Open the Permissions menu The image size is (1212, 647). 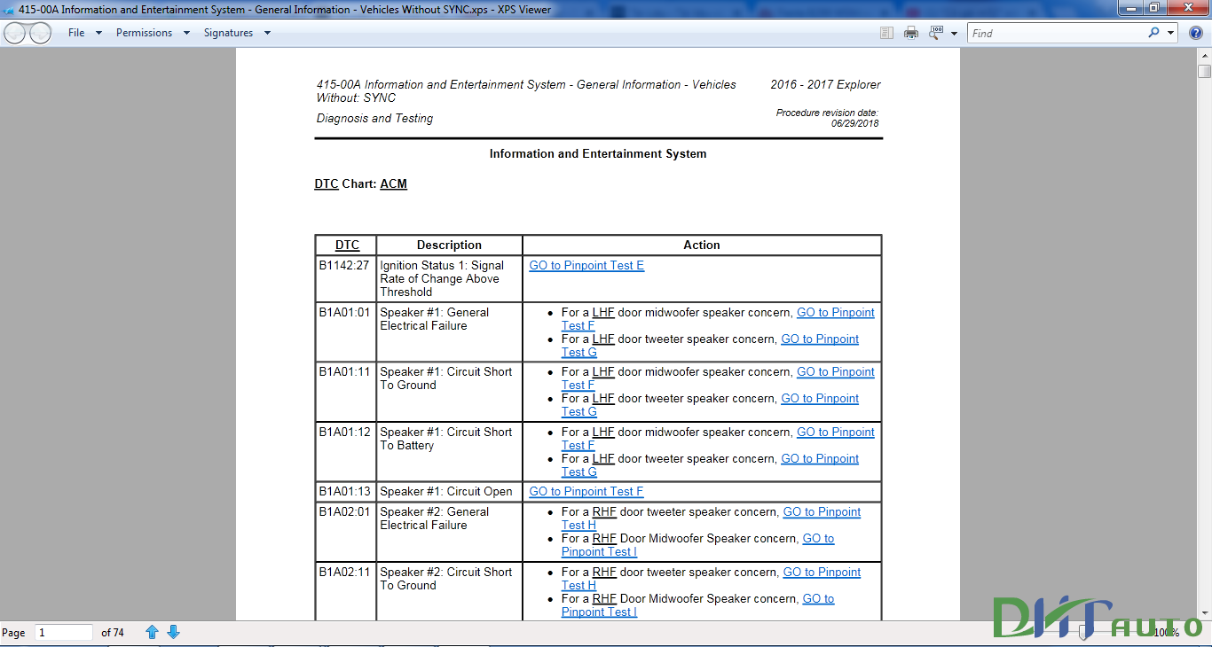point(144,33)
